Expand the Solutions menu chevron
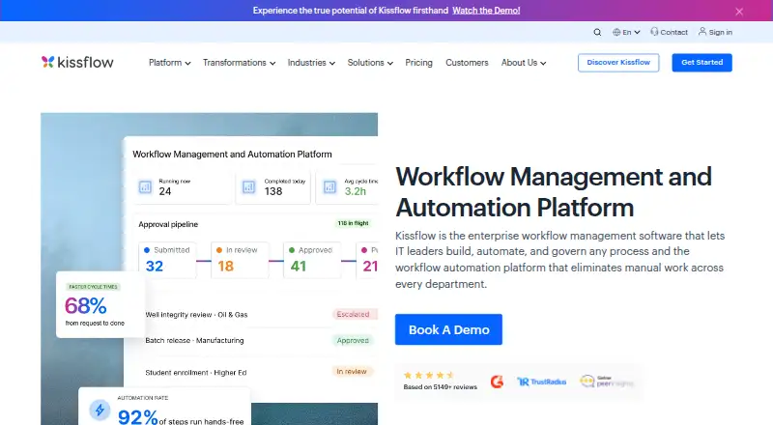 coord(390,63)
